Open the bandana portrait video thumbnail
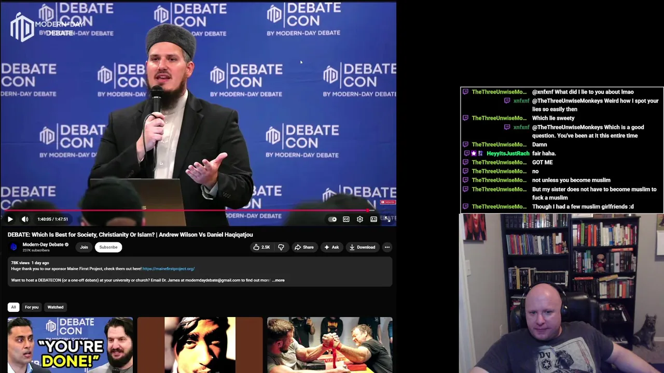 [200, 345]
